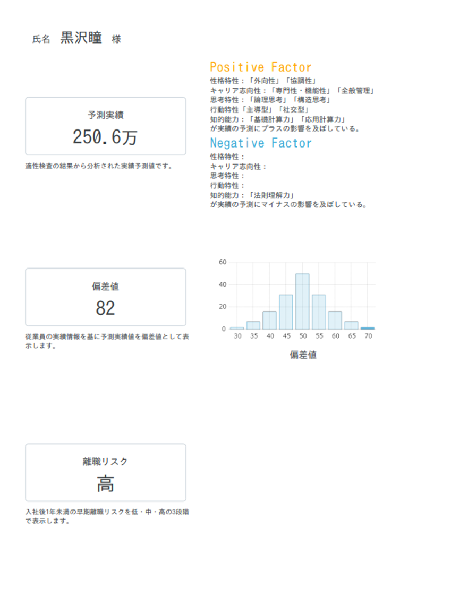Click the 適性検査 description under 予測実績

pyautogui.click(x=99, y=166)
